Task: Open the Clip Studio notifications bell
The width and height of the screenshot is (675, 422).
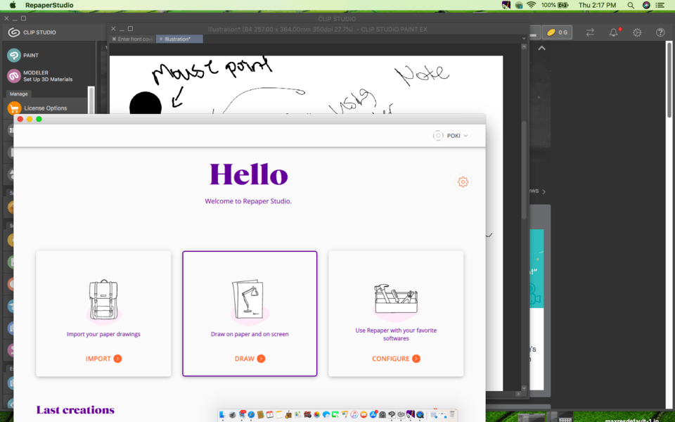Action: pos(613,32)
